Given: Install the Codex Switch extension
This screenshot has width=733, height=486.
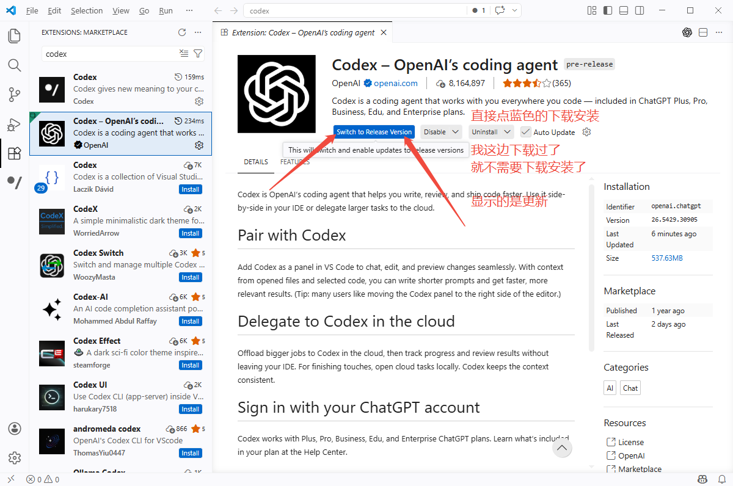Looking at the screenshot, I should coord(191,277).
